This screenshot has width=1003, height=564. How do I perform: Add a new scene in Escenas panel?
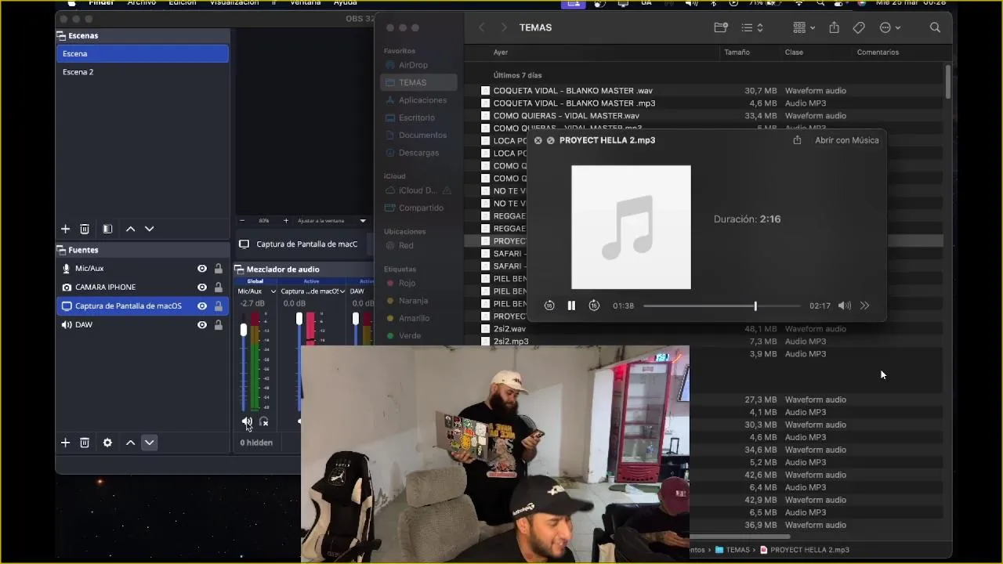65,229
